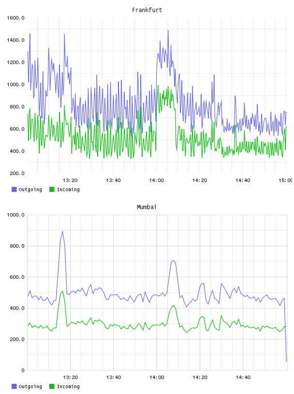This screenshot has width=294, height=394.
Task: Click the 1400.0 y-axis label in Frankfurt chart
Action: click(x=15, y=40)
